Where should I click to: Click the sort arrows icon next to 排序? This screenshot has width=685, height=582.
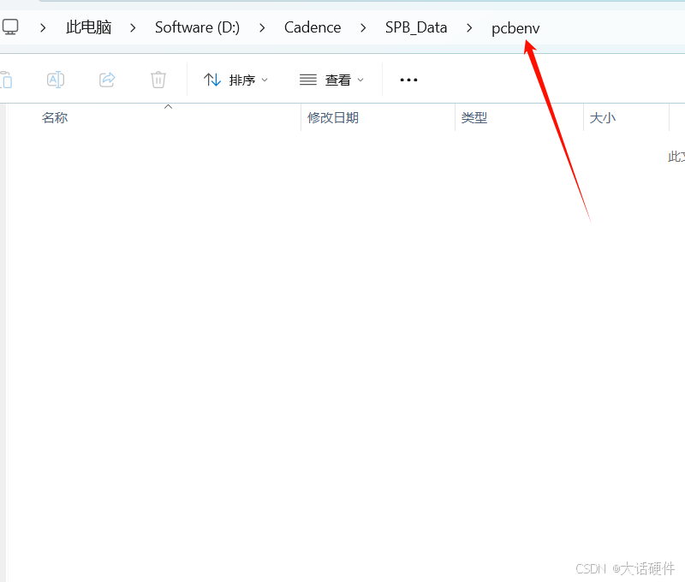pyautogui.click(x=211, y=80)
